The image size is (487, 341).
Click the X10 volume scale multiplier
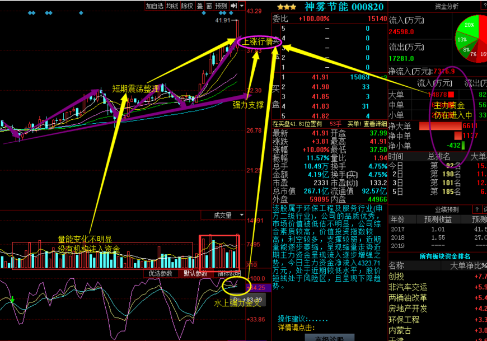tap(251, 265)
